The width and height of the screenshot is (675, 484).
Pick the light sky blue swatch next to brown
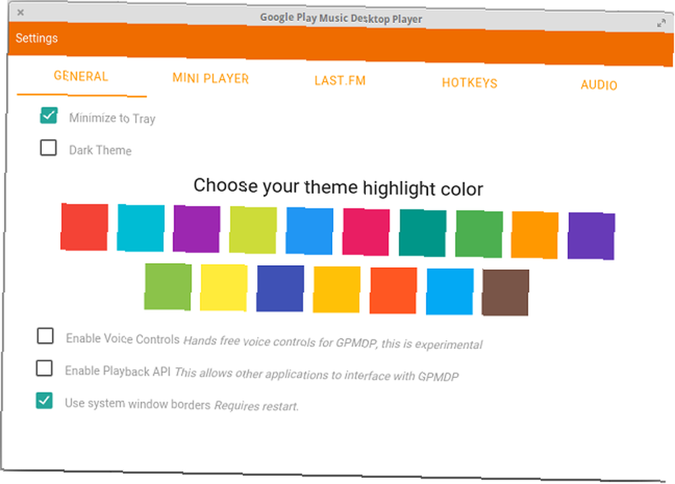(x=450, y=292)
